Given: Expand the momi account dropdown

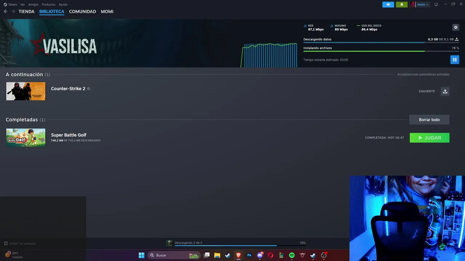Looking at the screenshot, I should (x=423, y=4).
